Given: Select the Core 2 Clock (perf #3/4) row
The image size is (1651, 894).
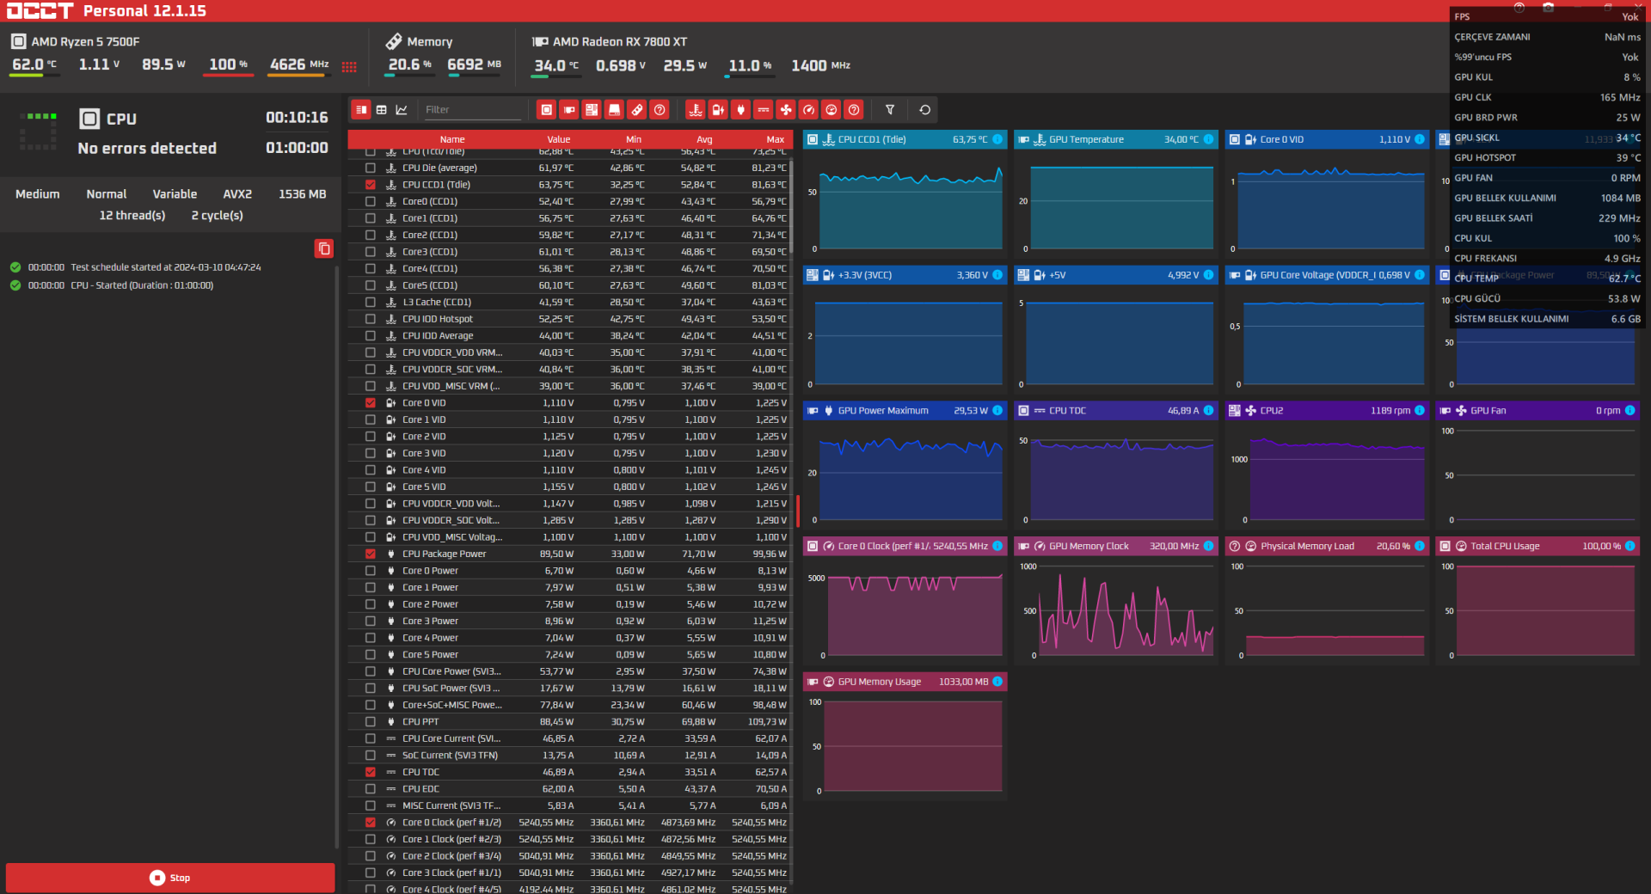Looking at the screenshot, I should point(568,856).
